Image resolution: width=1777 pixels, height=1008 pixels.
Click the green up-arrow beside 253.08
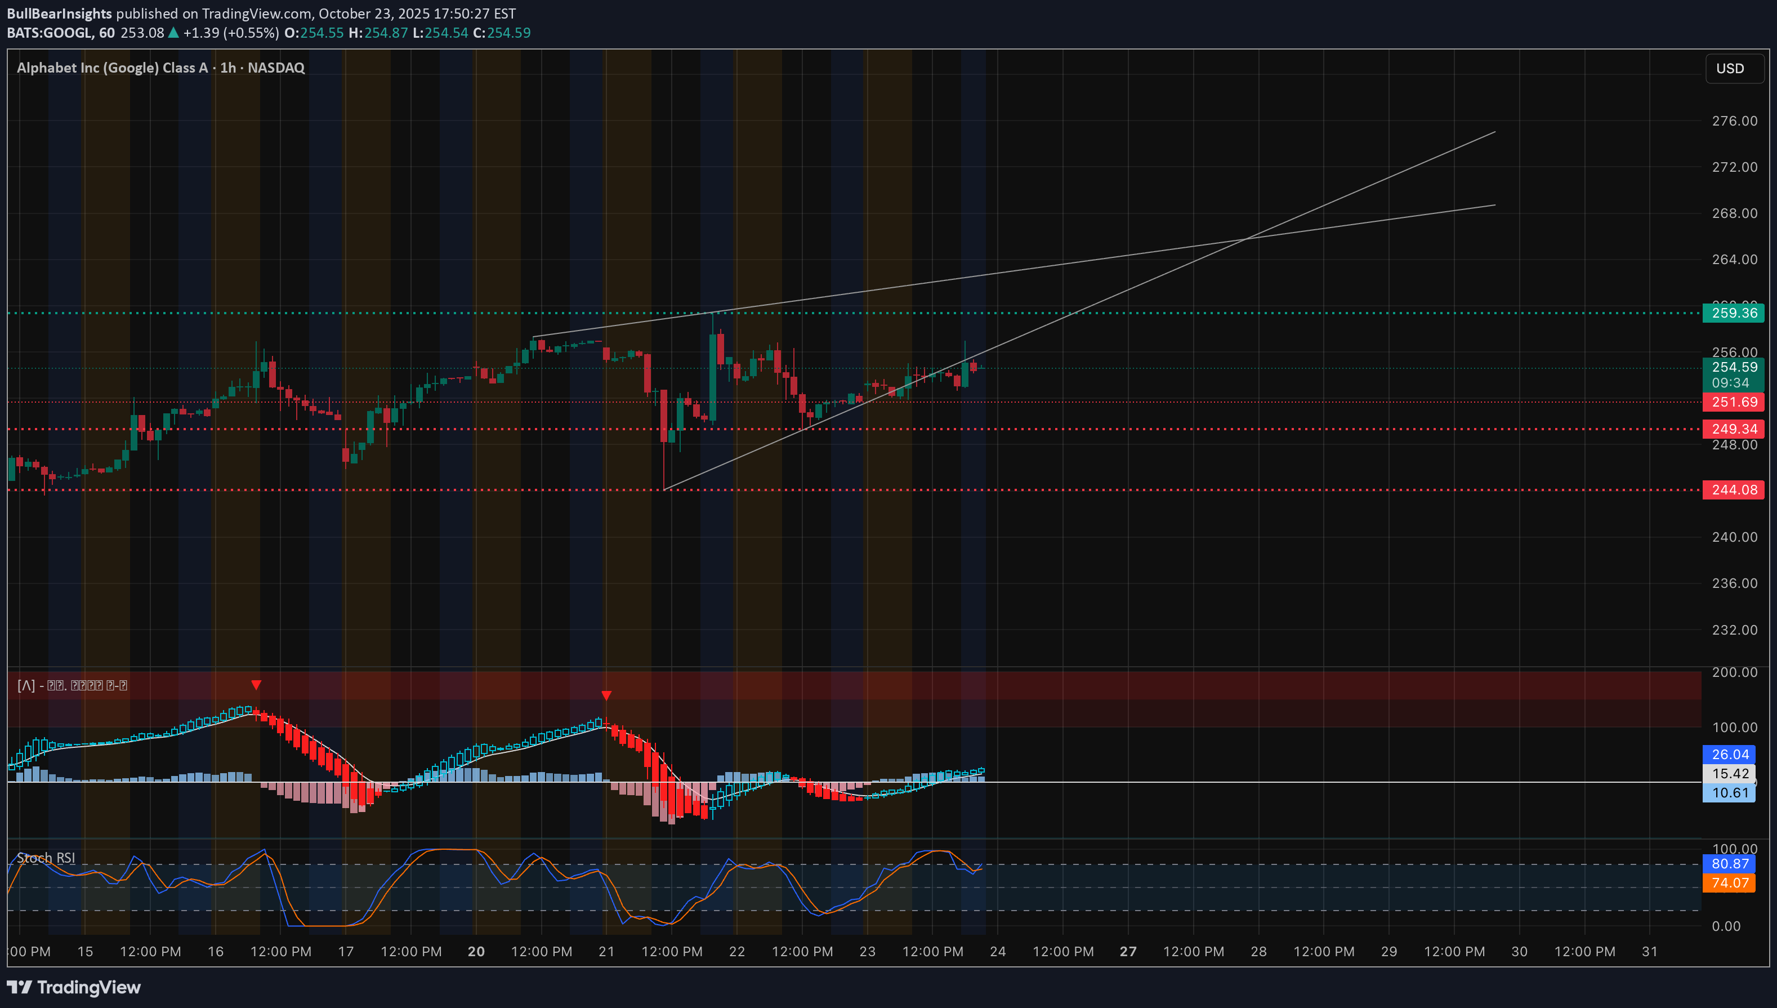coord(174,33)
